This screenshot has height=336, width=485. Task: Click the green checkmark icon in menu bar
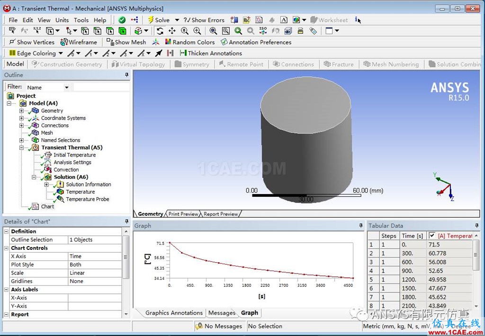click(x=122, y=20)
